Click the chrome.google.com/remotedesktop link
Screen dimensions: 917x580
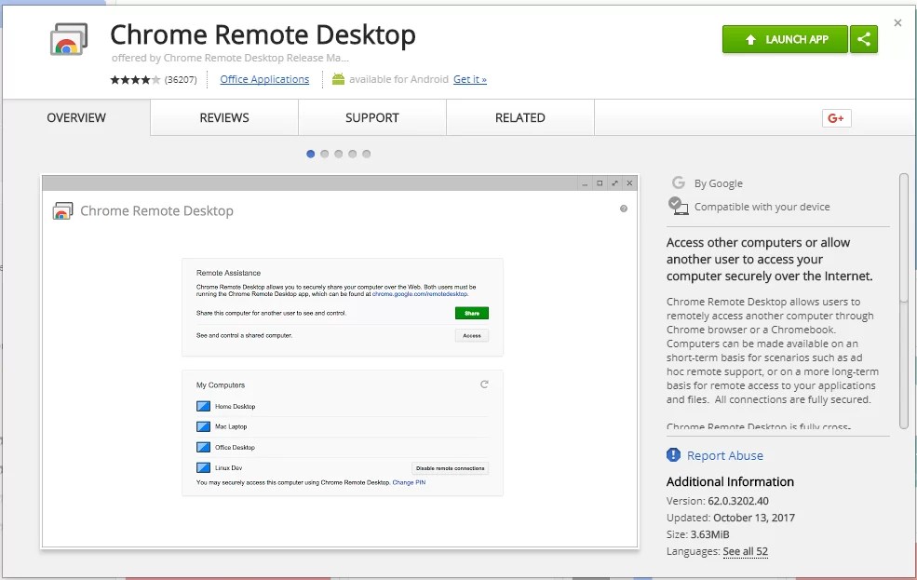[x=420, y=294]
